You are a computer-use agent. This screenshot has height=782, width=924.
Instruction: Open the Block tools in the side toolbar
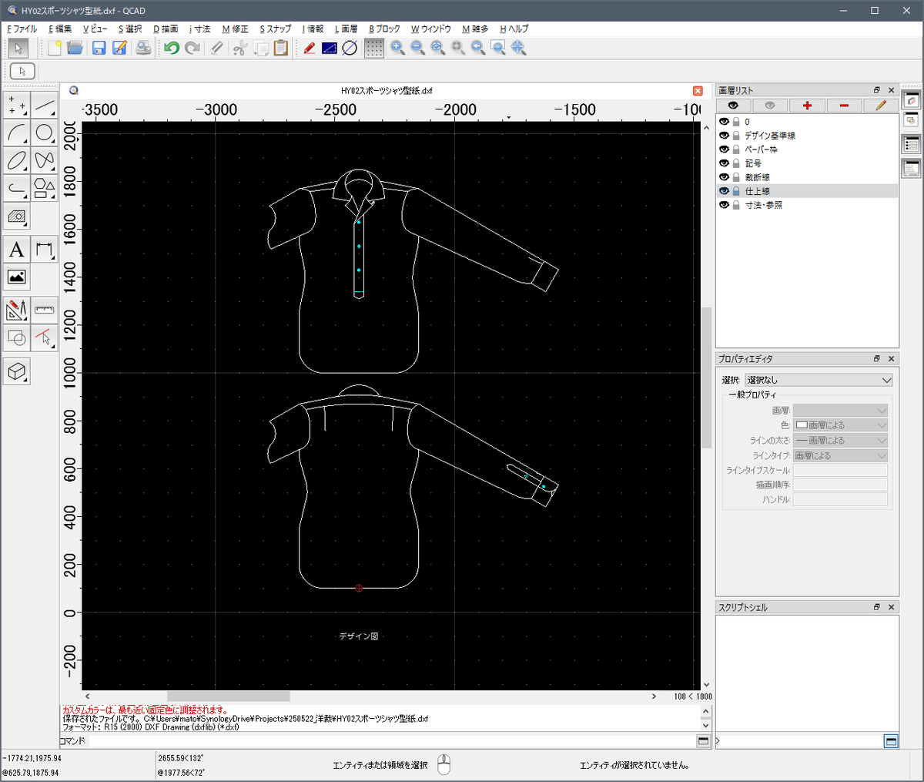17,337
